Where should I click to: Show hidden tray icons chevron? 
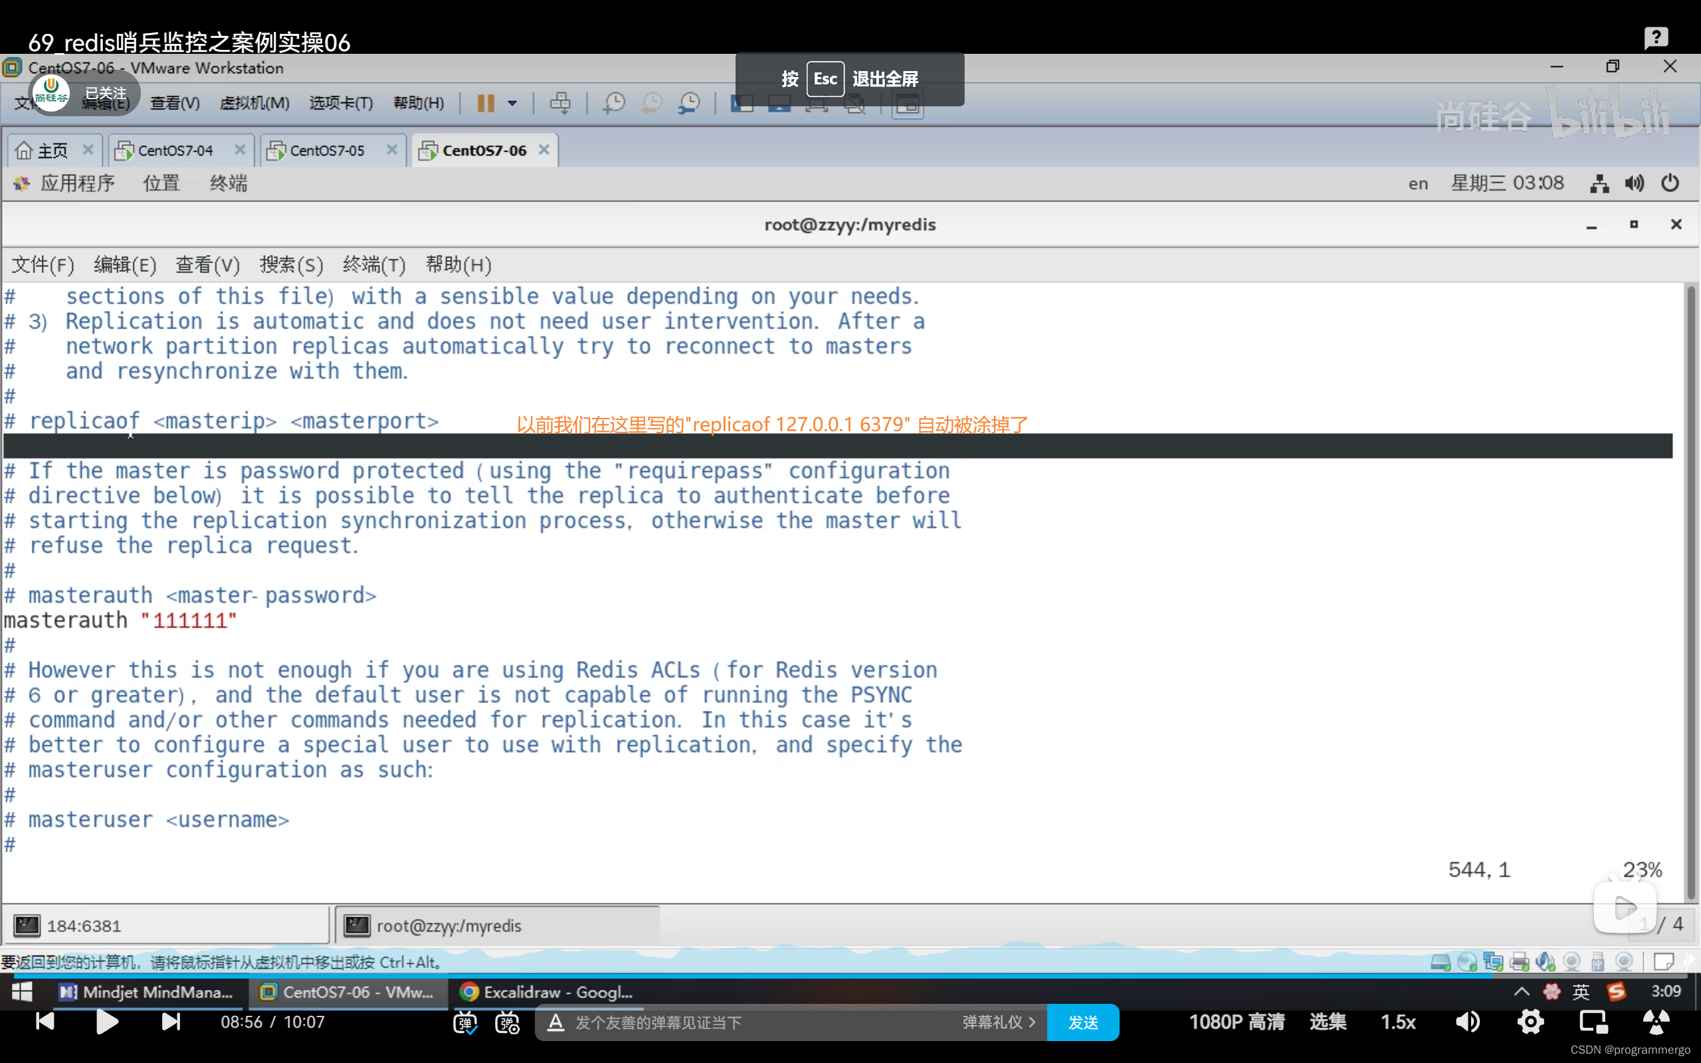(1521, 992)
